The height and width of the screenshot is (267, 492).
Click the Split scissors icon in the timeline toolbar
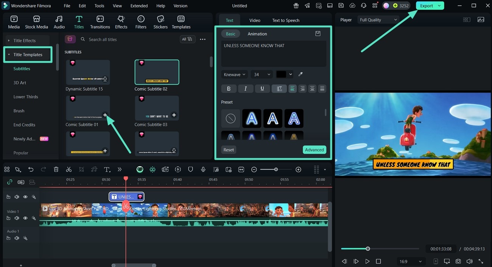coord(69,170)
